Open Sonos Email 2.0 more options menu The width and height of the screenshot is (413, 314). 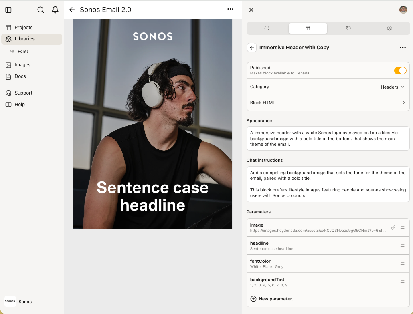[x=230, y=9]
